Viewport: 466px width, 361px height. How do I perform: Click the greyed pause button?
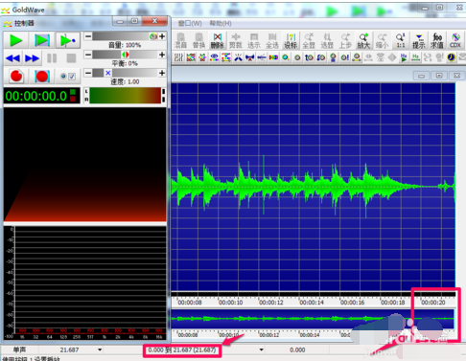click(x=52, y=58)
